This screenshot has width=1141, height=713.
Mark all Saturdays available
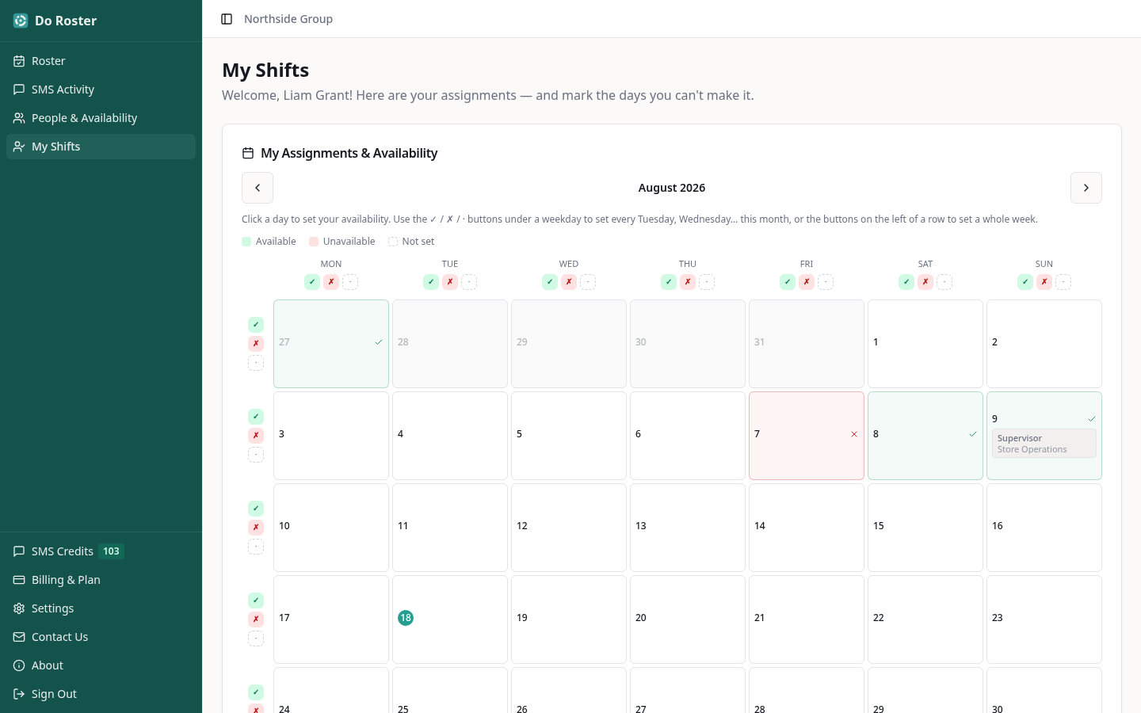[906, 282]
